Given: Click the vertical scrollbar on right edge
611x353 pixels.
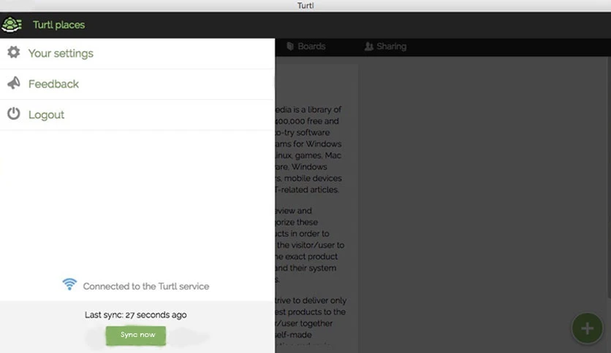Looking at the screenshot, I should coord(609,179).
